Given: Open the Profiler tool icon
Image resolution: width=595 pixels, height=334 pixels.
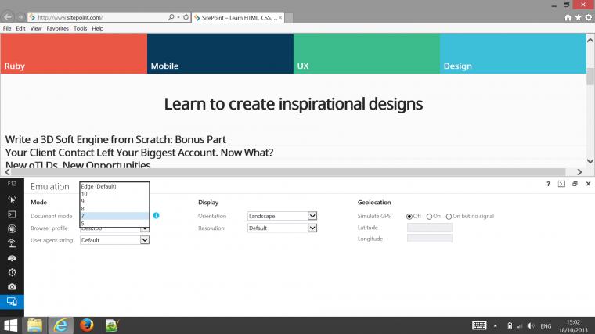Looking at the screenshot, I should point(12,272).
